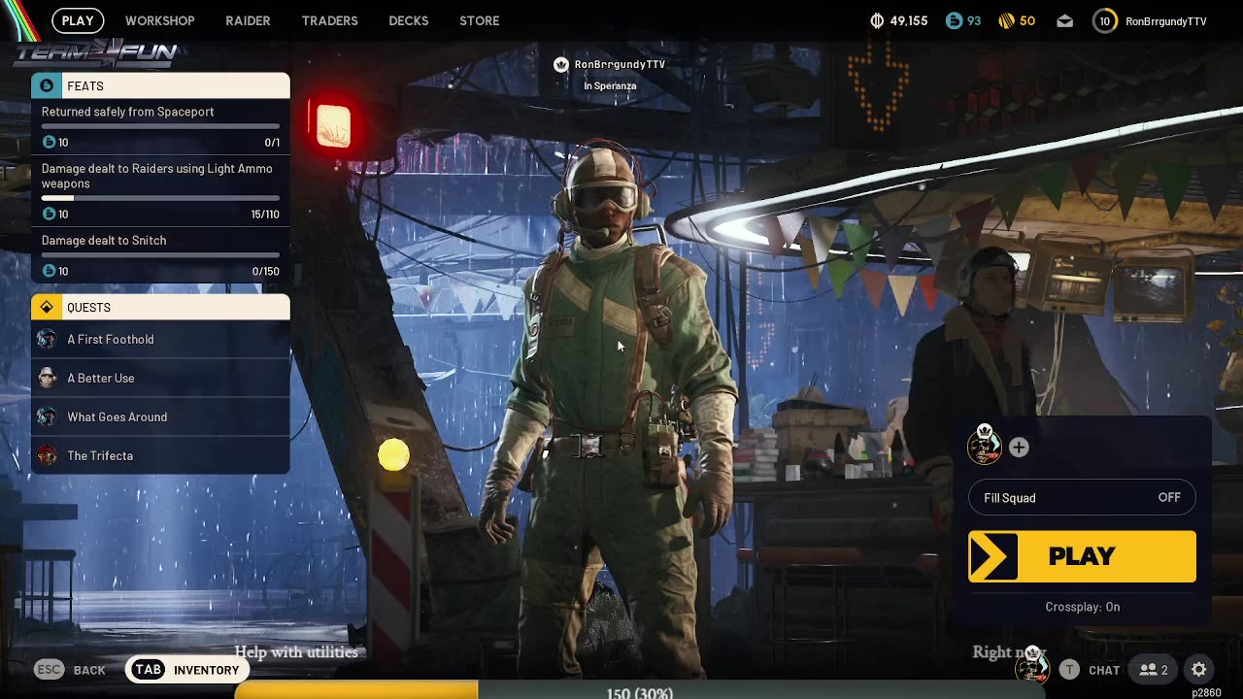Image resolution: width=1243 pixels, height=699 pixels.
Task: Click the XP progress bar showing 150 (30%)
Action: pyautogui.click(x=640, y=690)
